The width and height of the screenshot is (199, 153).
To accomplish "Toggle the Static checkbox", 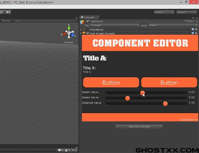I will click(x=186, y=21).
